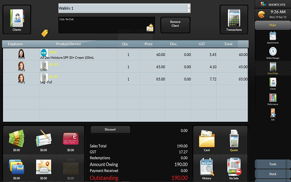Click the GST column header
291x182 pixels.
pyautogui.click(x=202, y=44)
